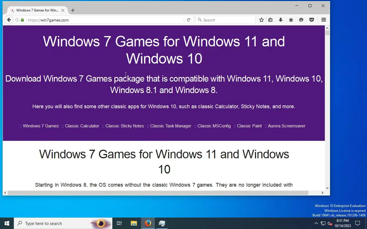Open the clock showing 8:51 PM
This screenshot has height=229, width=367.
click(343, 223)
